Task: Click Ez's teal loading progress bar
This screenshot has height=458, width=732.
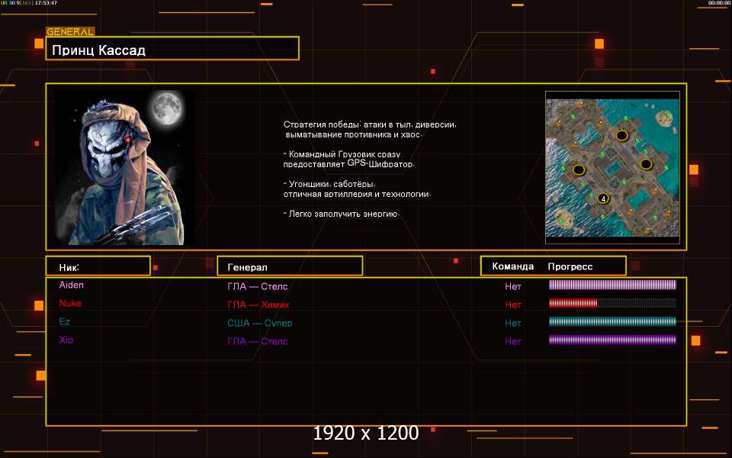Action: tap(612, 321)
